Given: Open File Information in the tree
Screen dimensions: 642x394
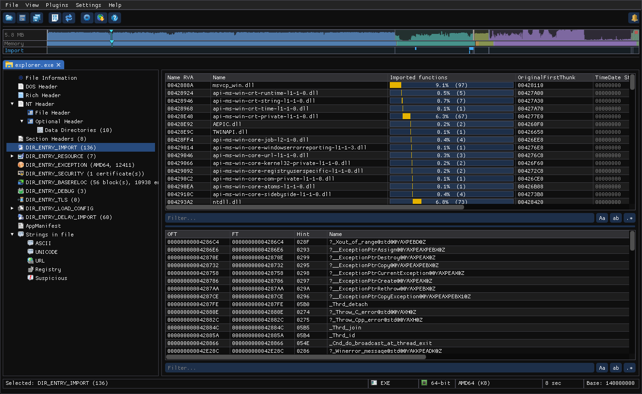Looking at the screenshot, I should click(x=51, y=78).
